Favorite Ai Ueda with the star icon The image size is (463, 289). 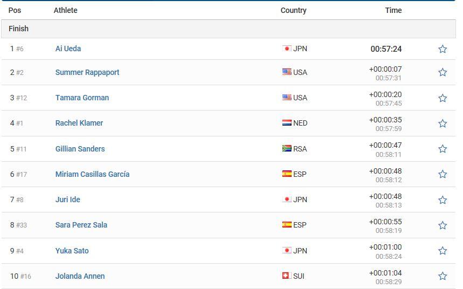443,49
